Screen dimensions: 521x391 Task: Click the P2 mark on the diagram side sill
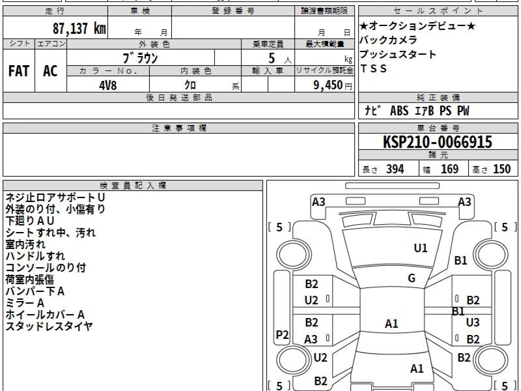pyautogui.click(x=283, y=335)
